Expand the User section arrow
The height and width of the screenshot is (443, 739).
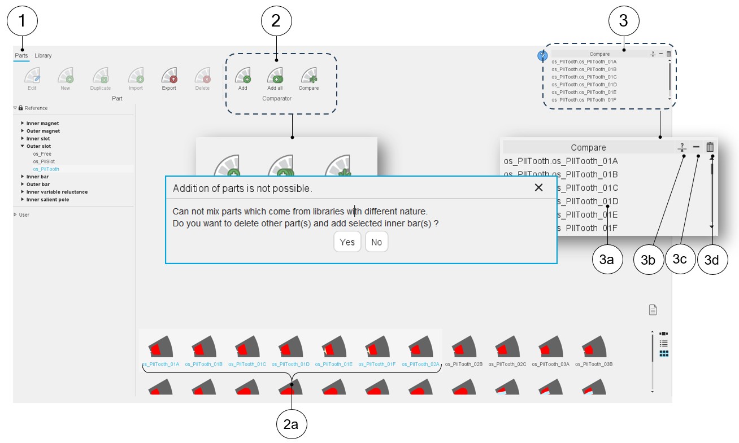[15, 214]
